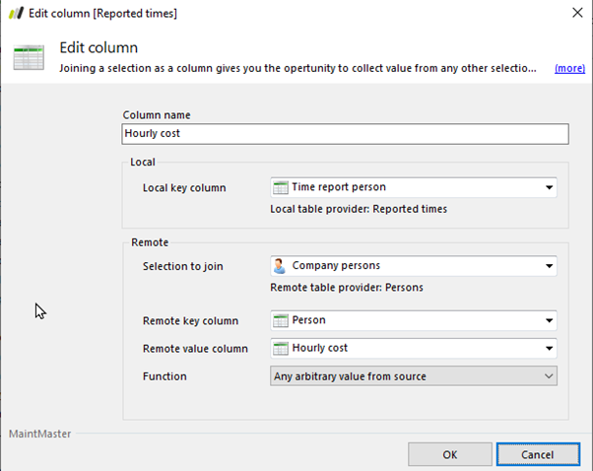
Task: Select the Time report person combo box
Action: (414, 187)
